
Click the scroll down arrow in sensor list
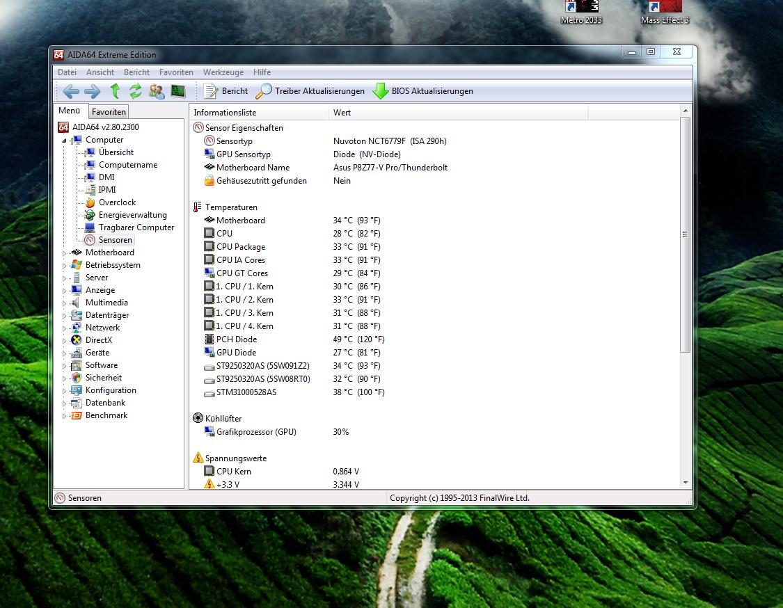tap(685, 482)
